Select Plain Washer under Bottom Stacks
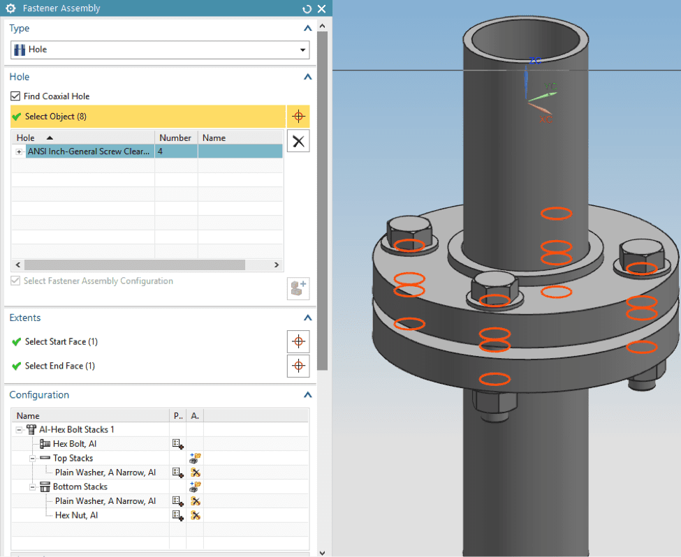The width and height of the screenshot is (681, 557). point(105,501)
